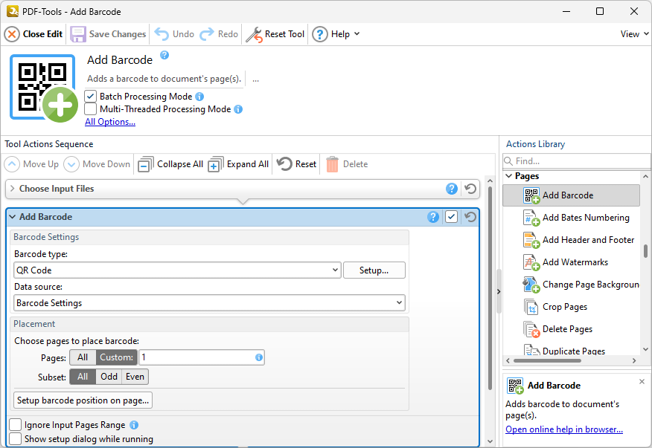
Task: Click Reset Tool wrench icon
Action: pyautogui.click(x=254, y=34)
